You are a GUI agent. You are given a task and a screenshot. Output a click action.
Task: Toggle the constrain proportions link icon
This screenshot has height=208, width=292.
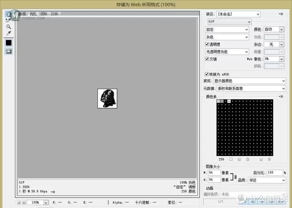[x=236, y=177]
